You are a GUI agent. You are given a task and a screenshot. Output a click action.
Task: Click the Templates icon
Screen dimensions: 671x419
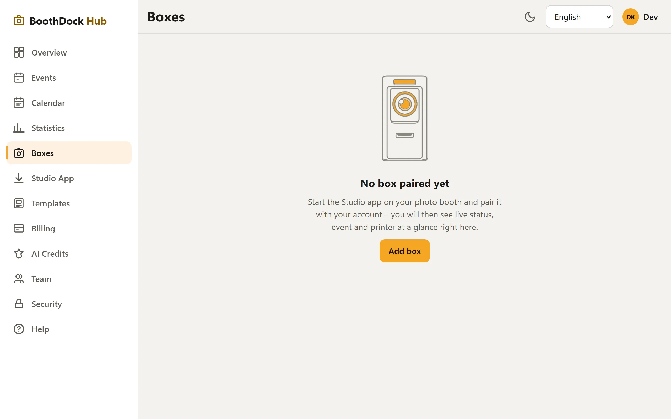(19, 203)
